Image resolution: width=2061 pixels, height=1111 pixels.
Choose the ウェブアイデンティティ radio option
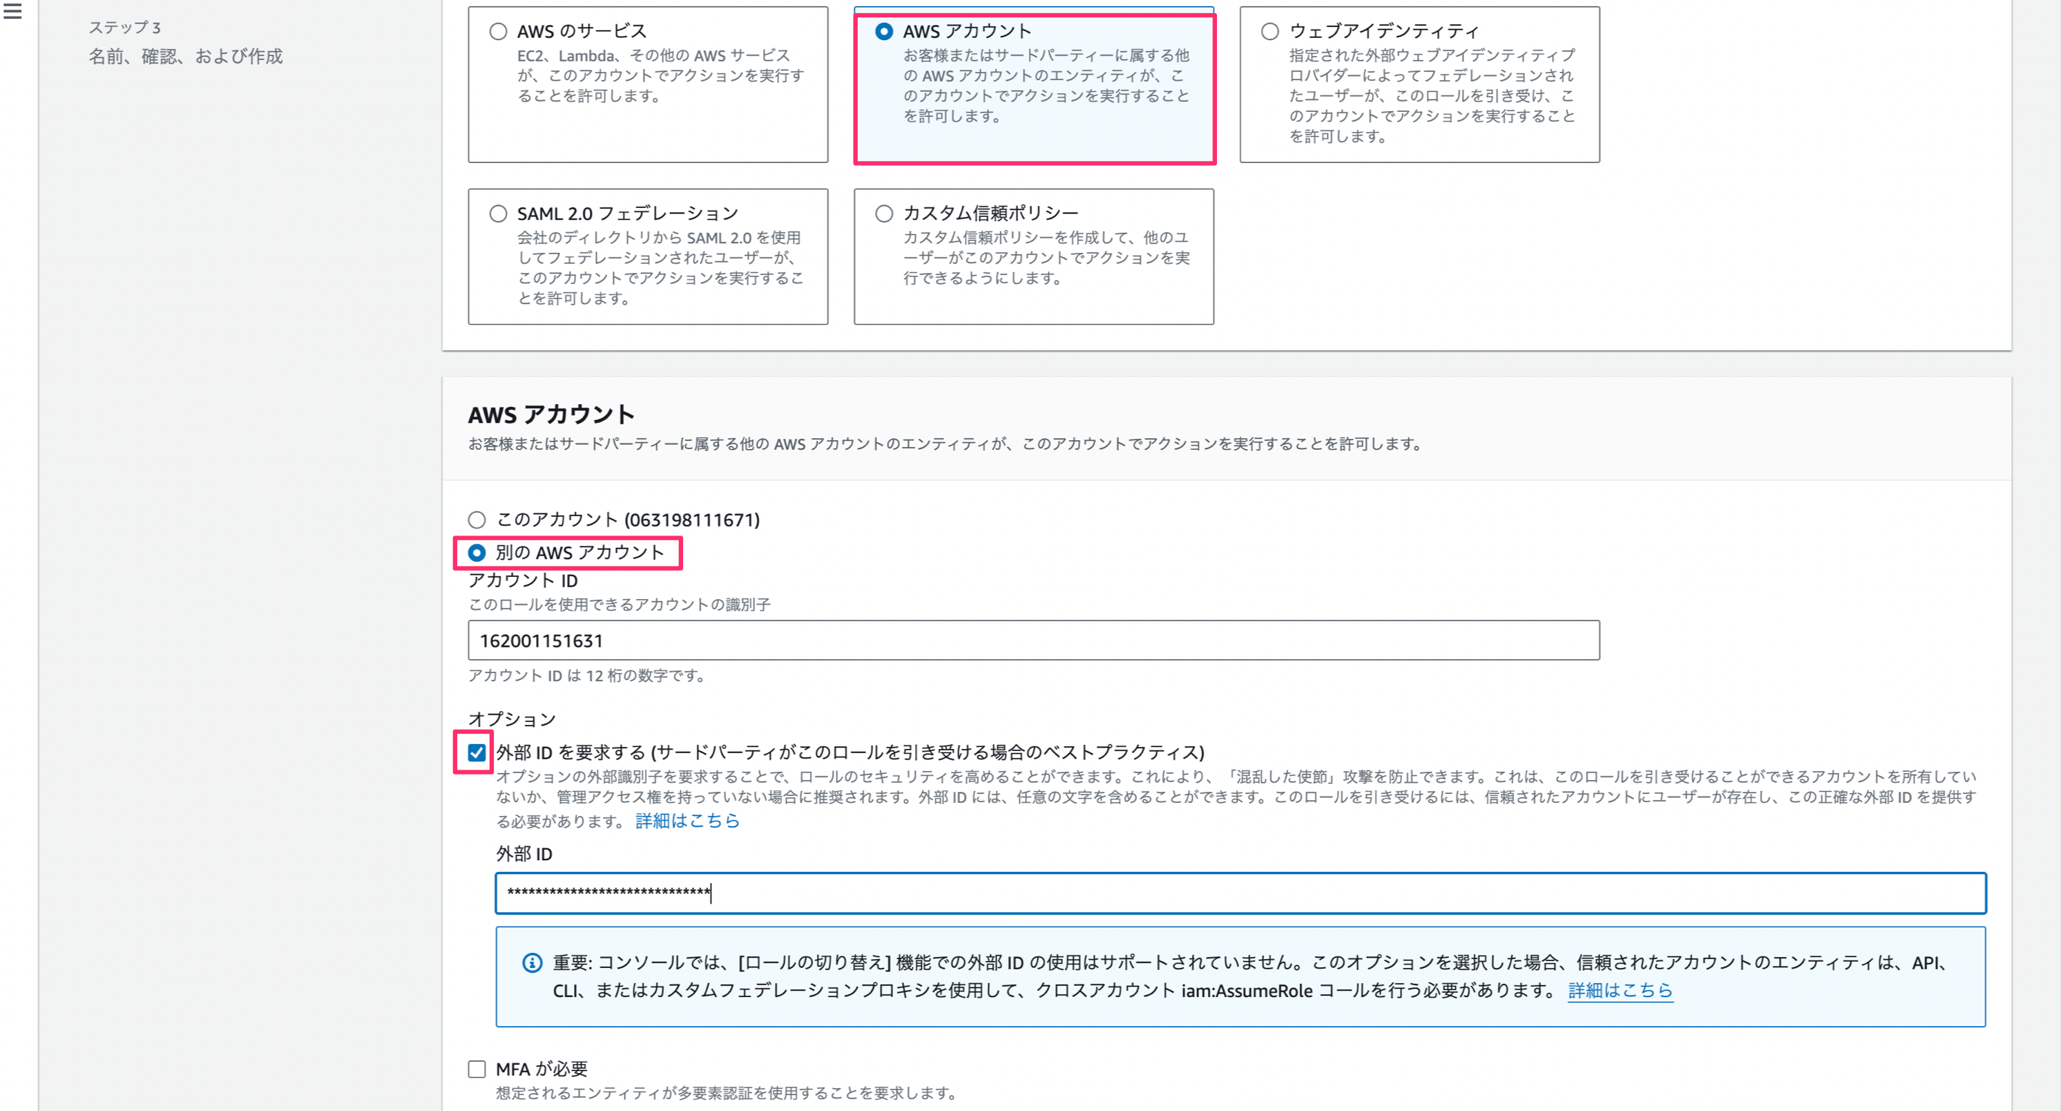tap(1269, 32)
